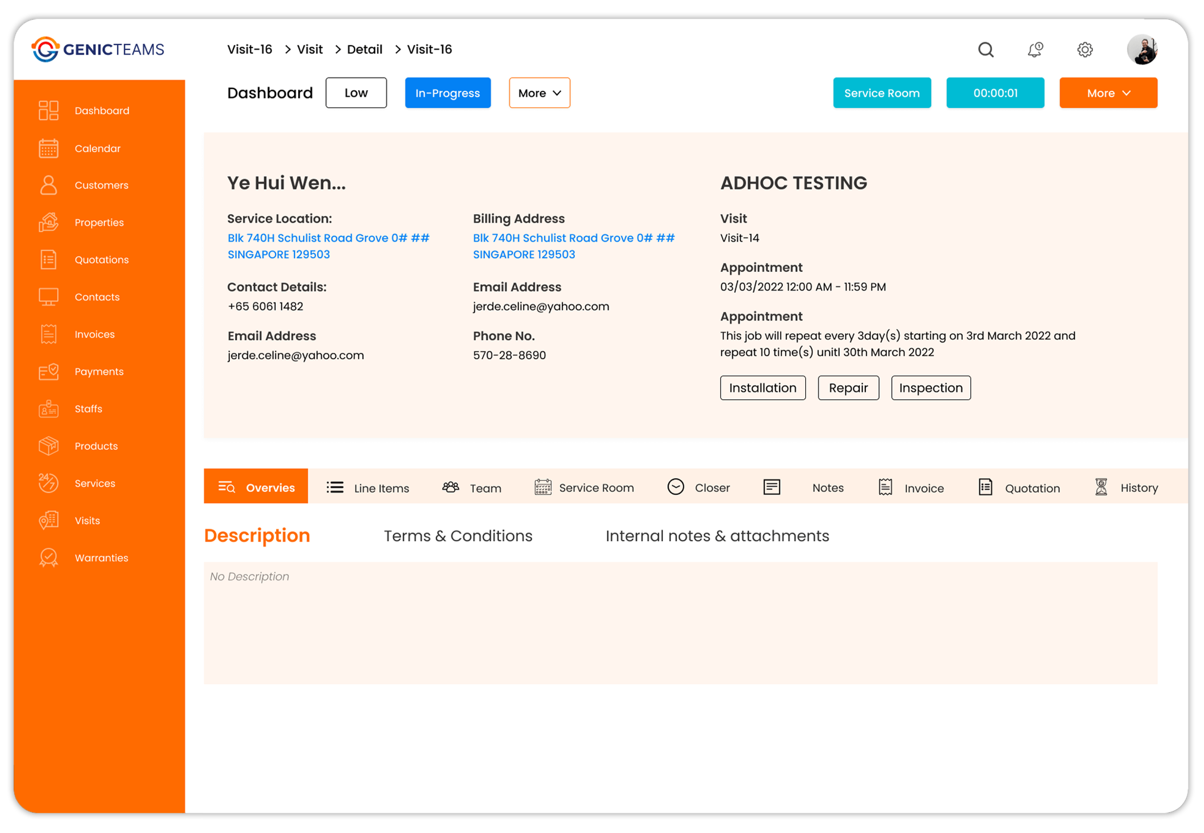Open the notifications bell icon
Screen dimensions: 1204x833
point(1035,49)
